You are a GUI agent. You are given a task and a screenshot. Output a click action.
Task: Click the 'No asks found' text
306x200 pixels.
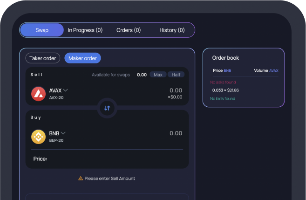click(x=223, y=82)
